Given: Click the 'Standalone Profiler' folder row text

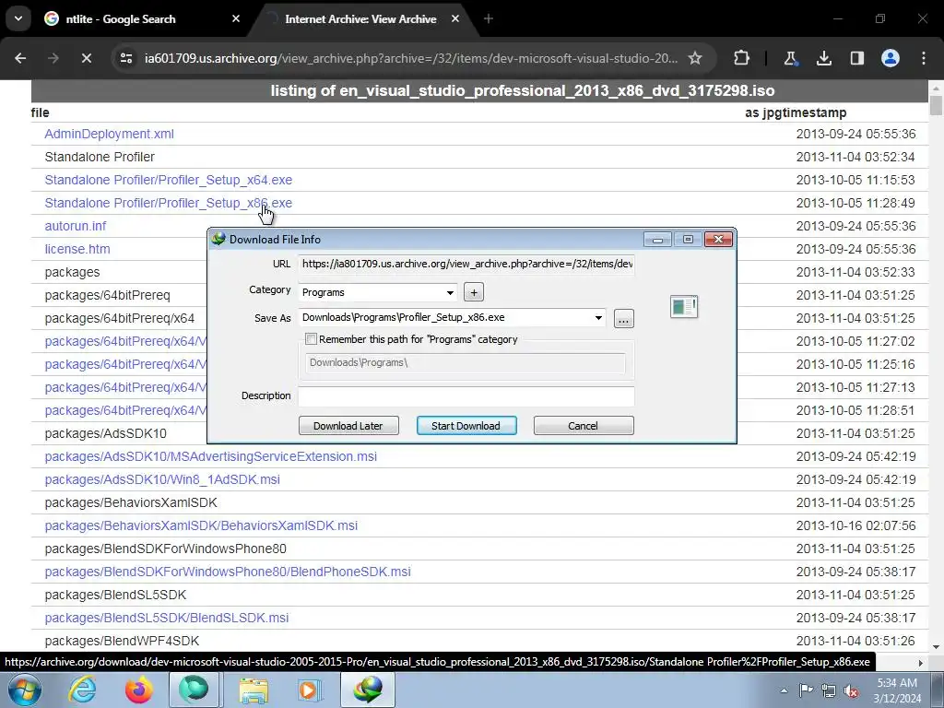Looking at the screenshot, I should click(x=100, y=157).
